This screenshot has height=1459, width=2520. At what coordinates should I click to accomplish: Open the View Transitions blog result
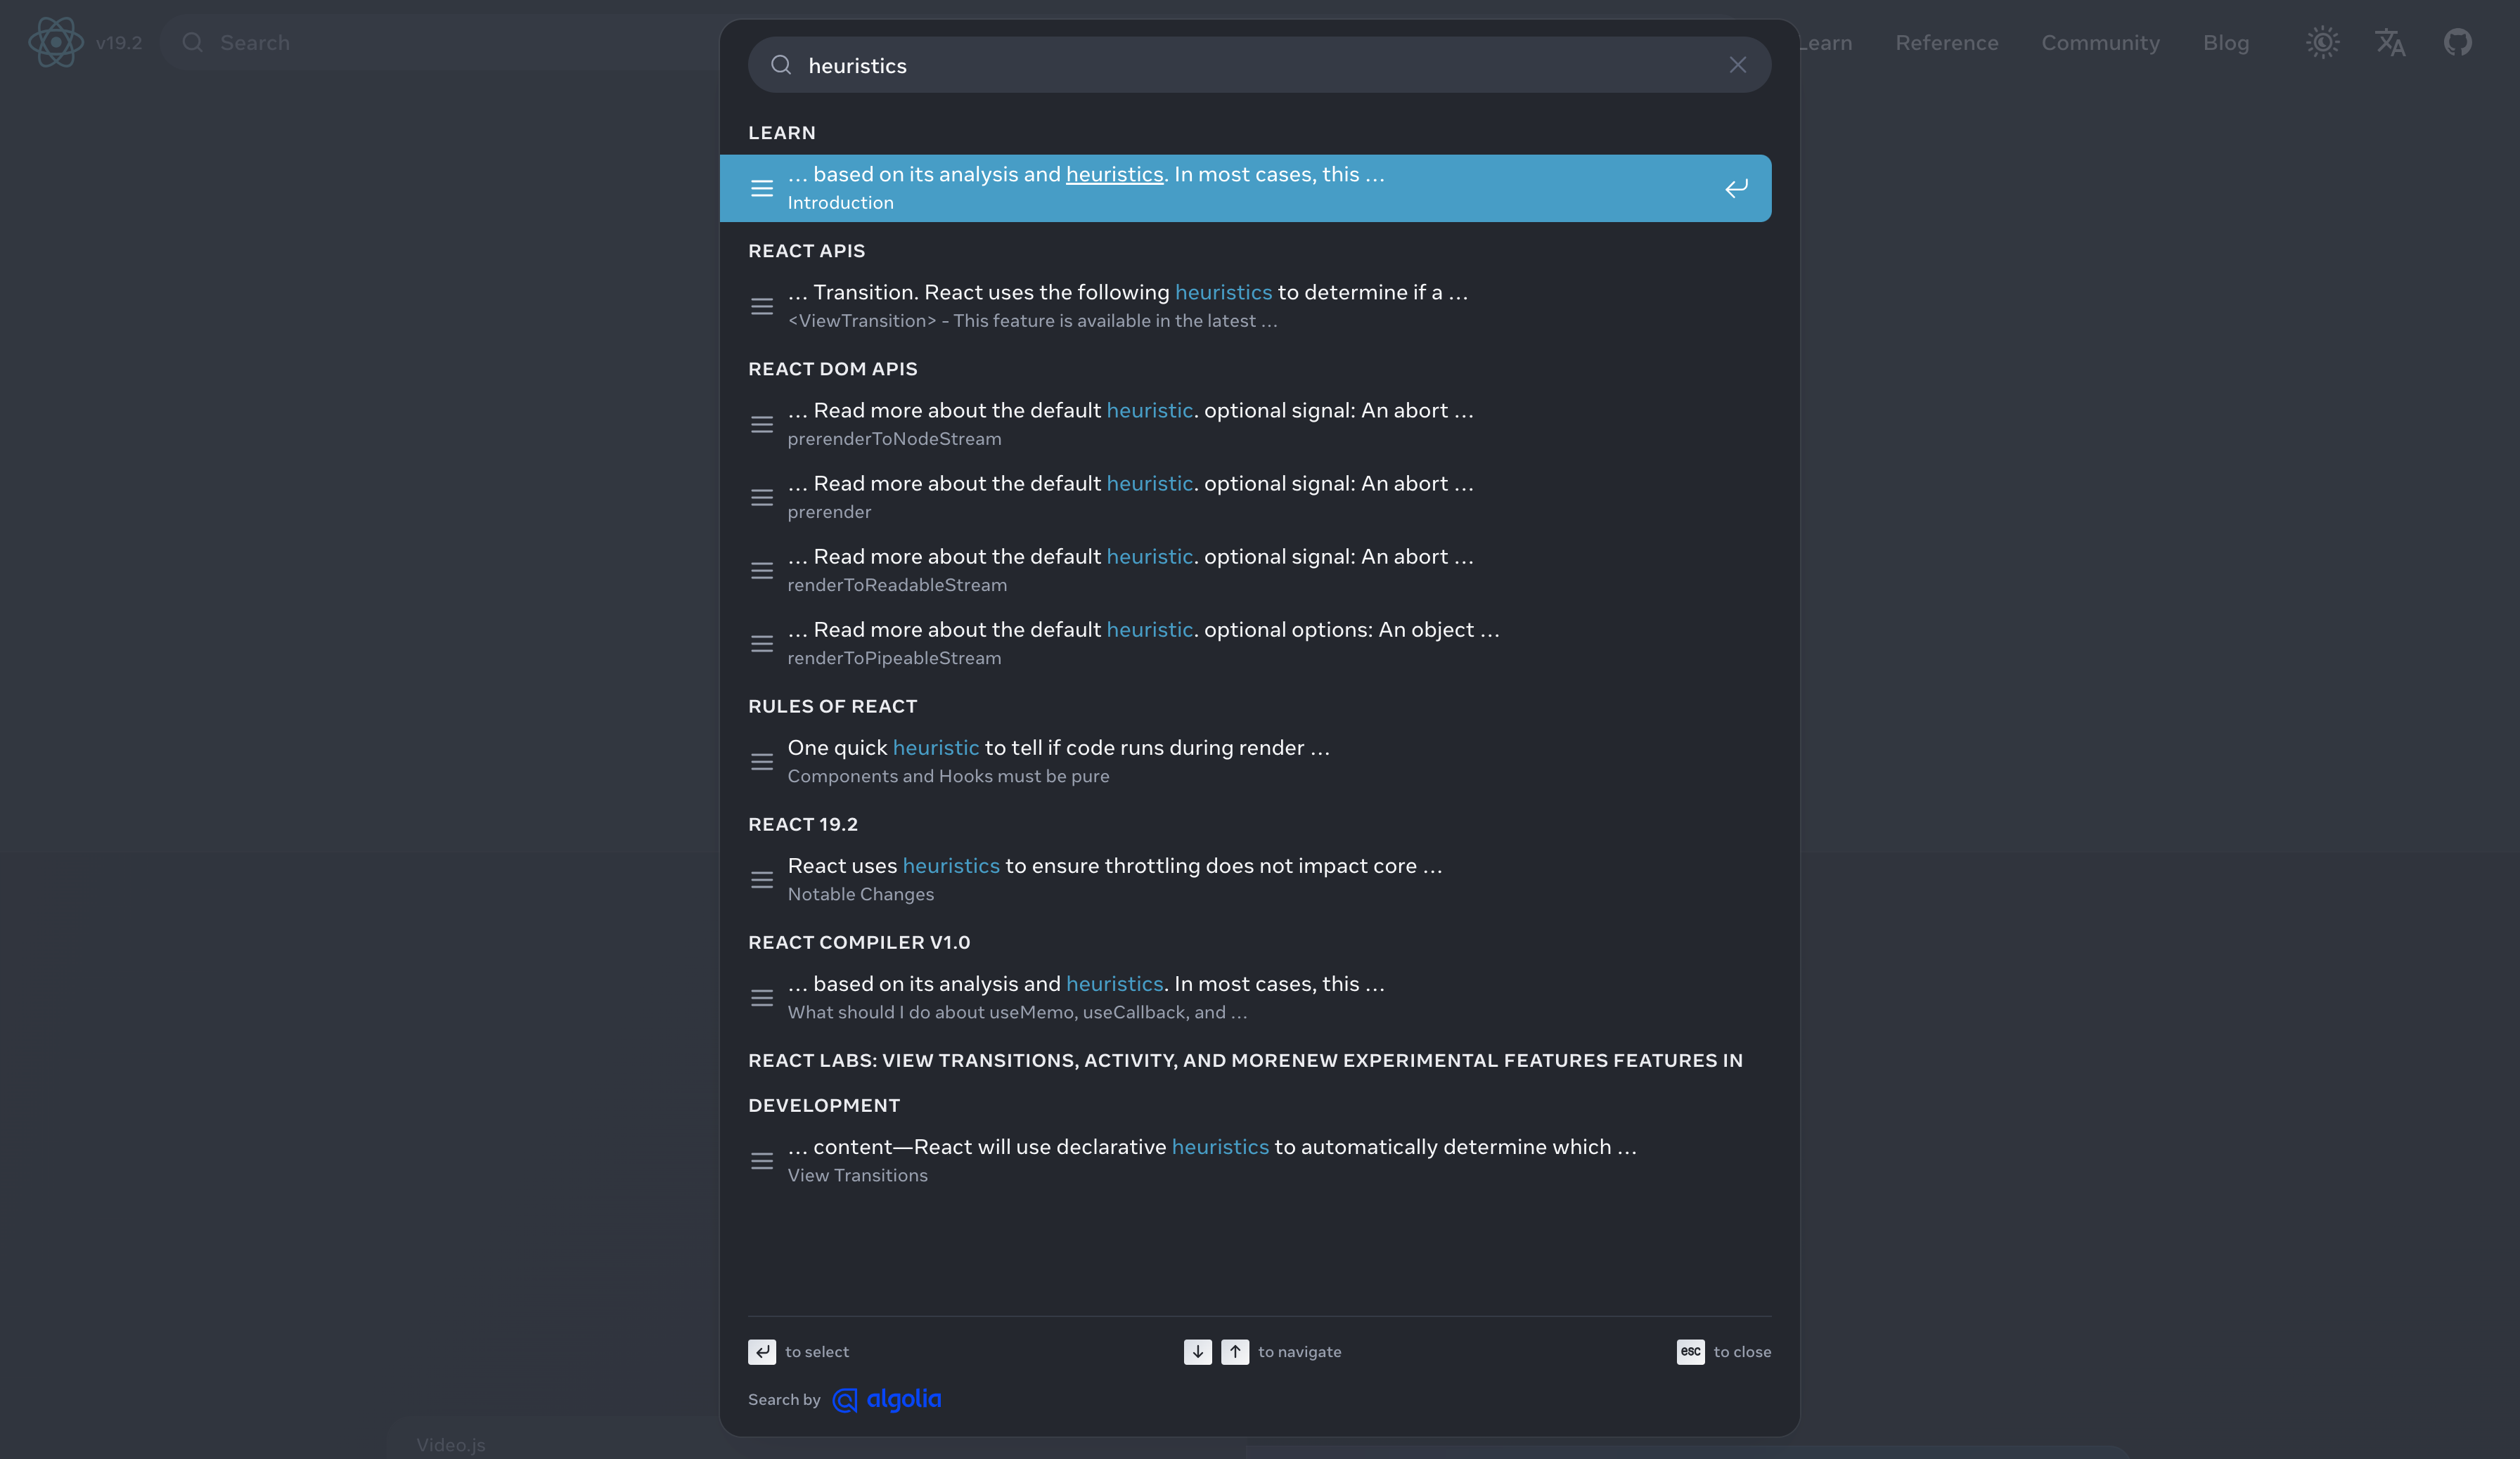click(x=1211, y=1159)
